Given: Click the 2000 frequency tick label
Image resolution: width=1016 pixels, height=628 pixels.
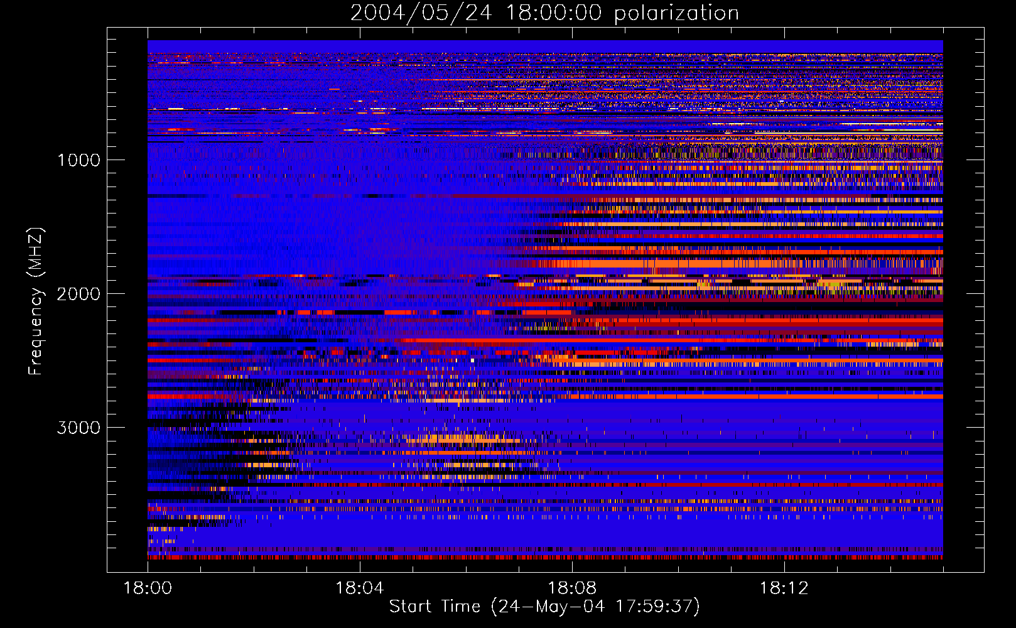Looking at the screenshot, I should (x=78, y=294).
